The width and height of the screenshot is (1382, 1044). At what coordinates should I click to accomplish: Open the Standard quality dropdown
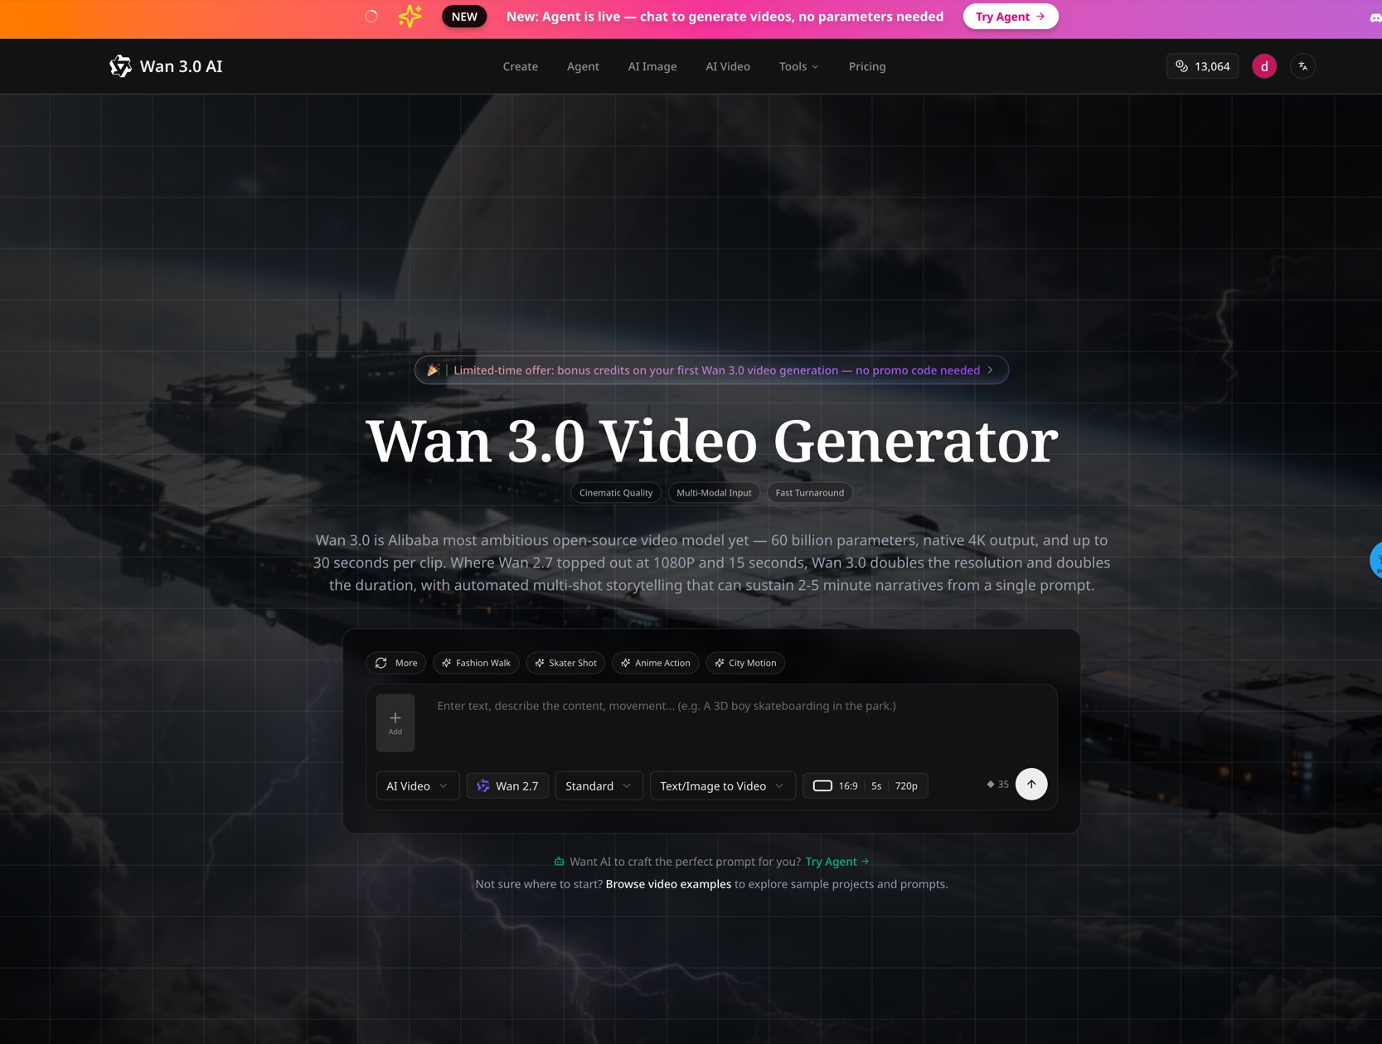tap(599, 785)
